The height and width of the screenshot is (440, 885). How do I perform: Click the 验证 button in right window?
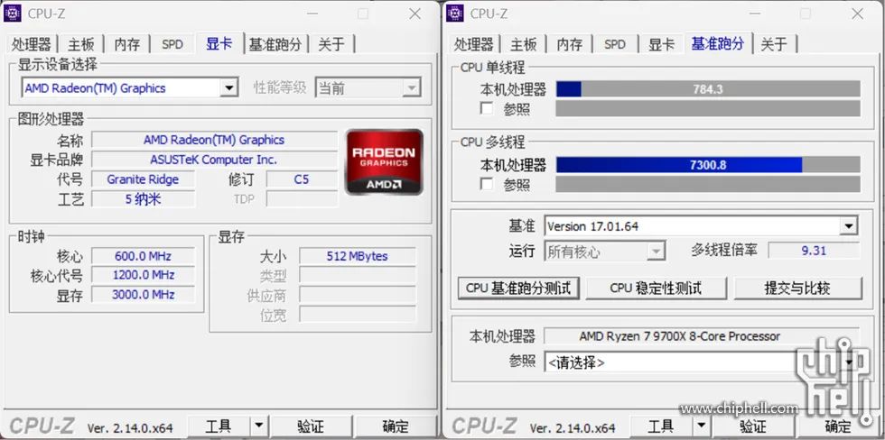753,426
